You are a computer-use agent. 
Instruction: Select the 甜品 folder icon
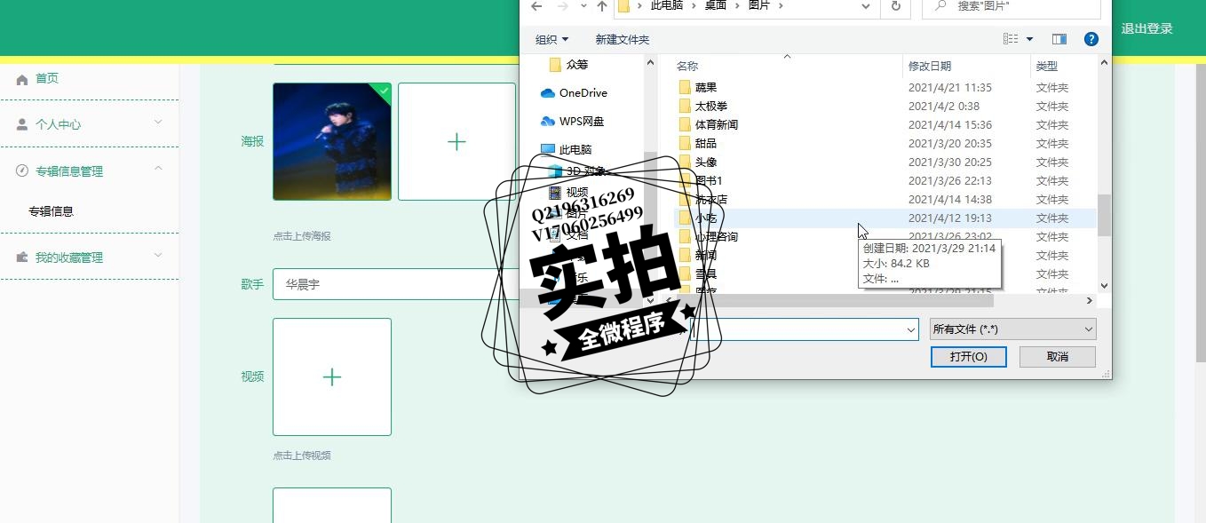click(x=684, y=143)
